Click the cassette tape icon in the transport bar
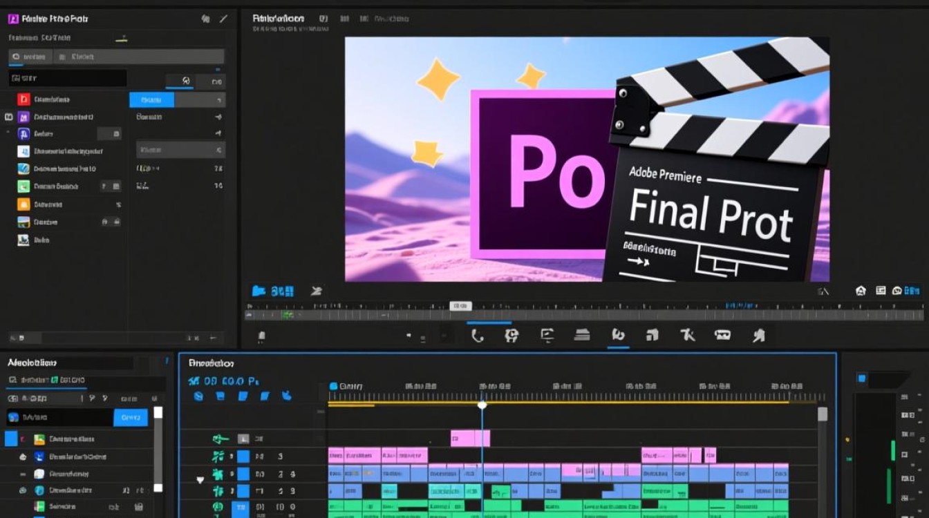929x518 pixels. click(722, 336)
